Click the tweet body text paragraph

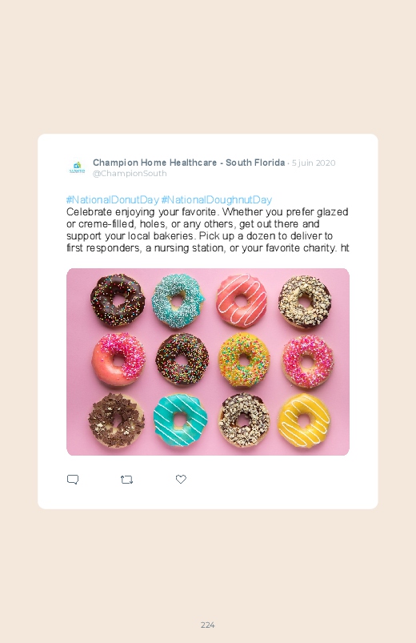208,230
